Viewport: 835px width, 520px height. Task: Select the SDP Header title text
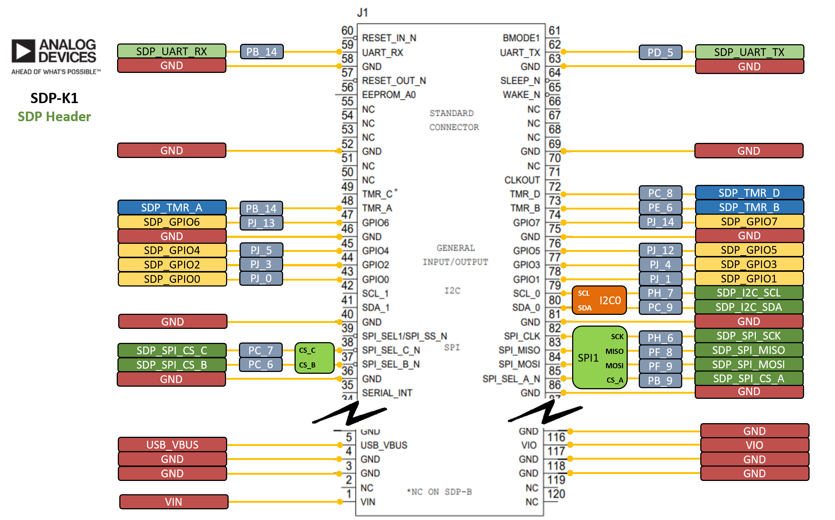[x=54, y=117]
